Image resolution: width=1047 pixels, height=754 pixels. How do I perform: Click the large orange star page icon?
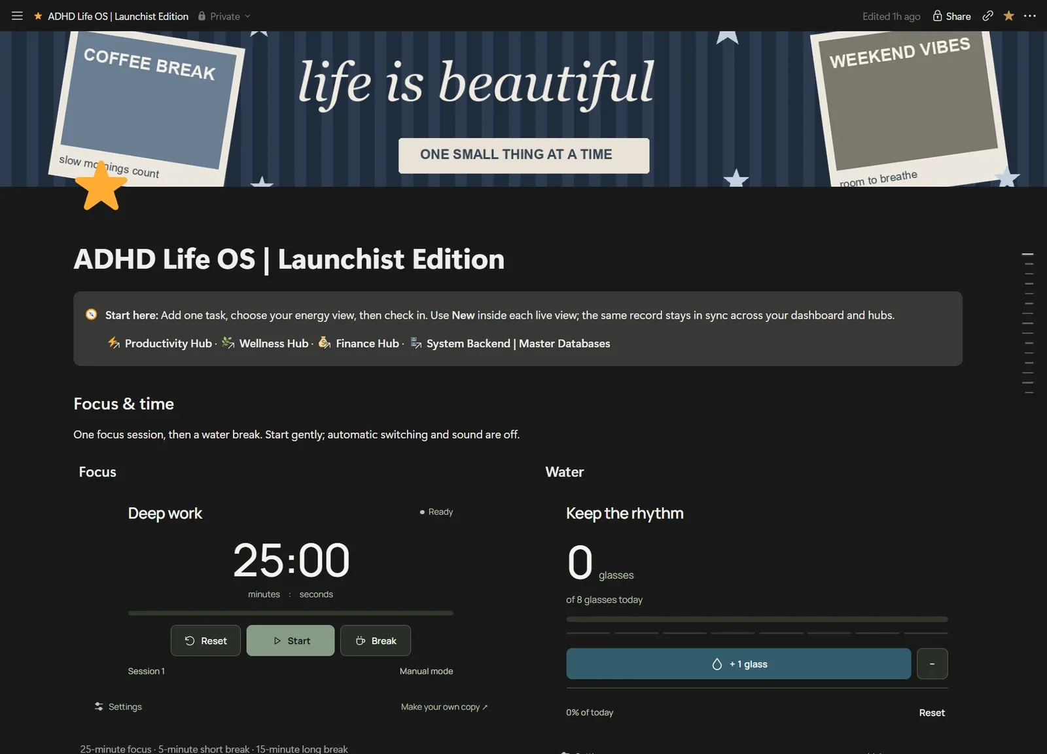[x=101, y=187]
